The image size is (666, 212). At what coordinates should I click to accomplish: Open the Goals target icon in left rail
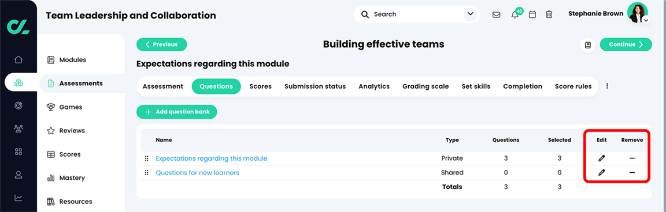18,106
